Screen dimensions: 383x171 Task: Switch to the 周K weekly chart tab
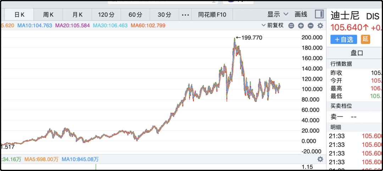(48, 15)
